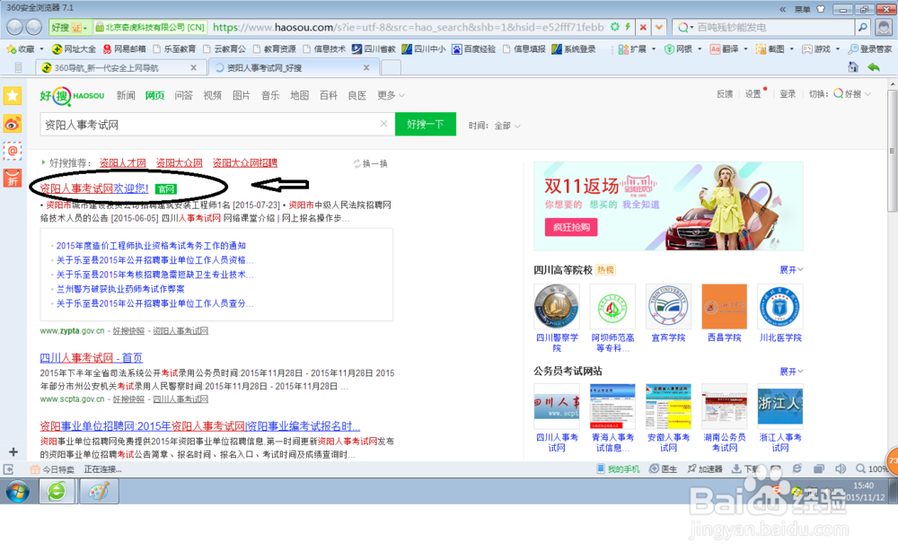Screen dimensions: 898x560
Task: Open the favorites star sidebar icon
Action: 12,96
